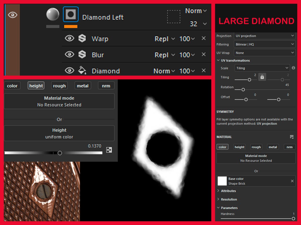Toggle visibility of the Warp filter

69,38
